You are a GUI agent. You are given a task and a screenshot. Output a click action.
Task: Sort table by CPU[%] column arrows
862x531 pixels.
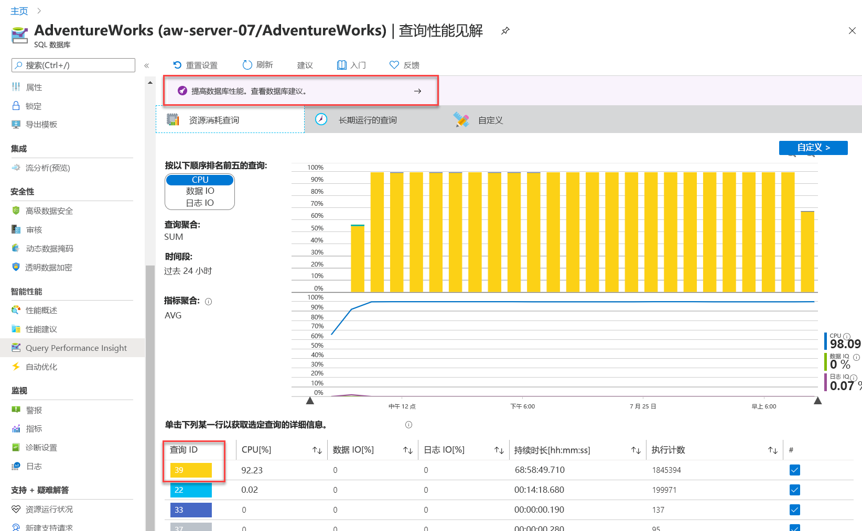(x=317, y=450)
